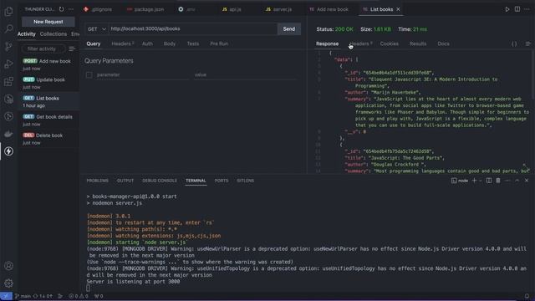The image size is (535, 301).
Task: Switch to the PROBLEMS panel tab
Action: click(x=97, y=181)
